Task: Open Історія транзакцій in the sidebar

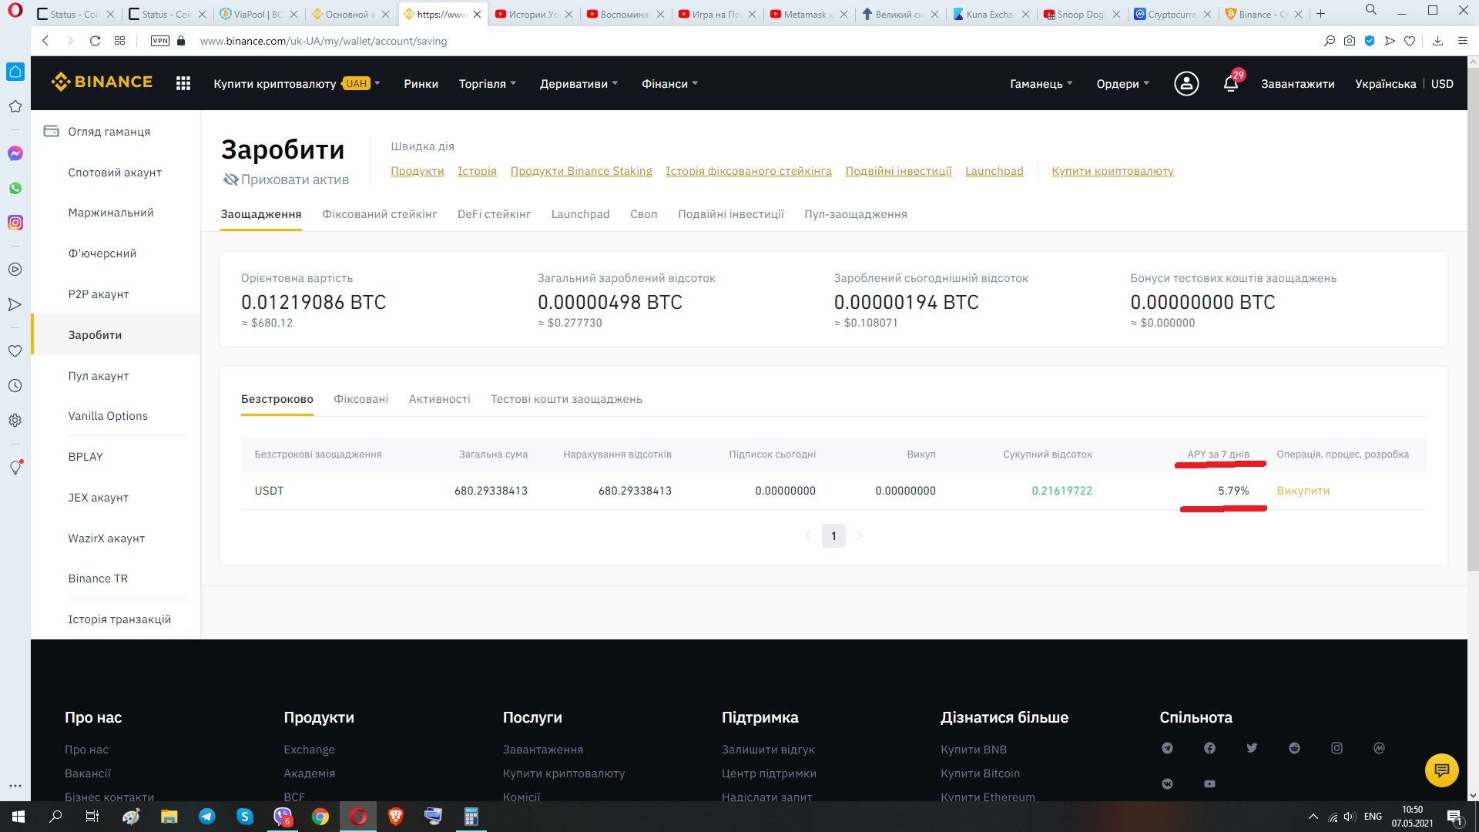Action: (x=119, y=619)
